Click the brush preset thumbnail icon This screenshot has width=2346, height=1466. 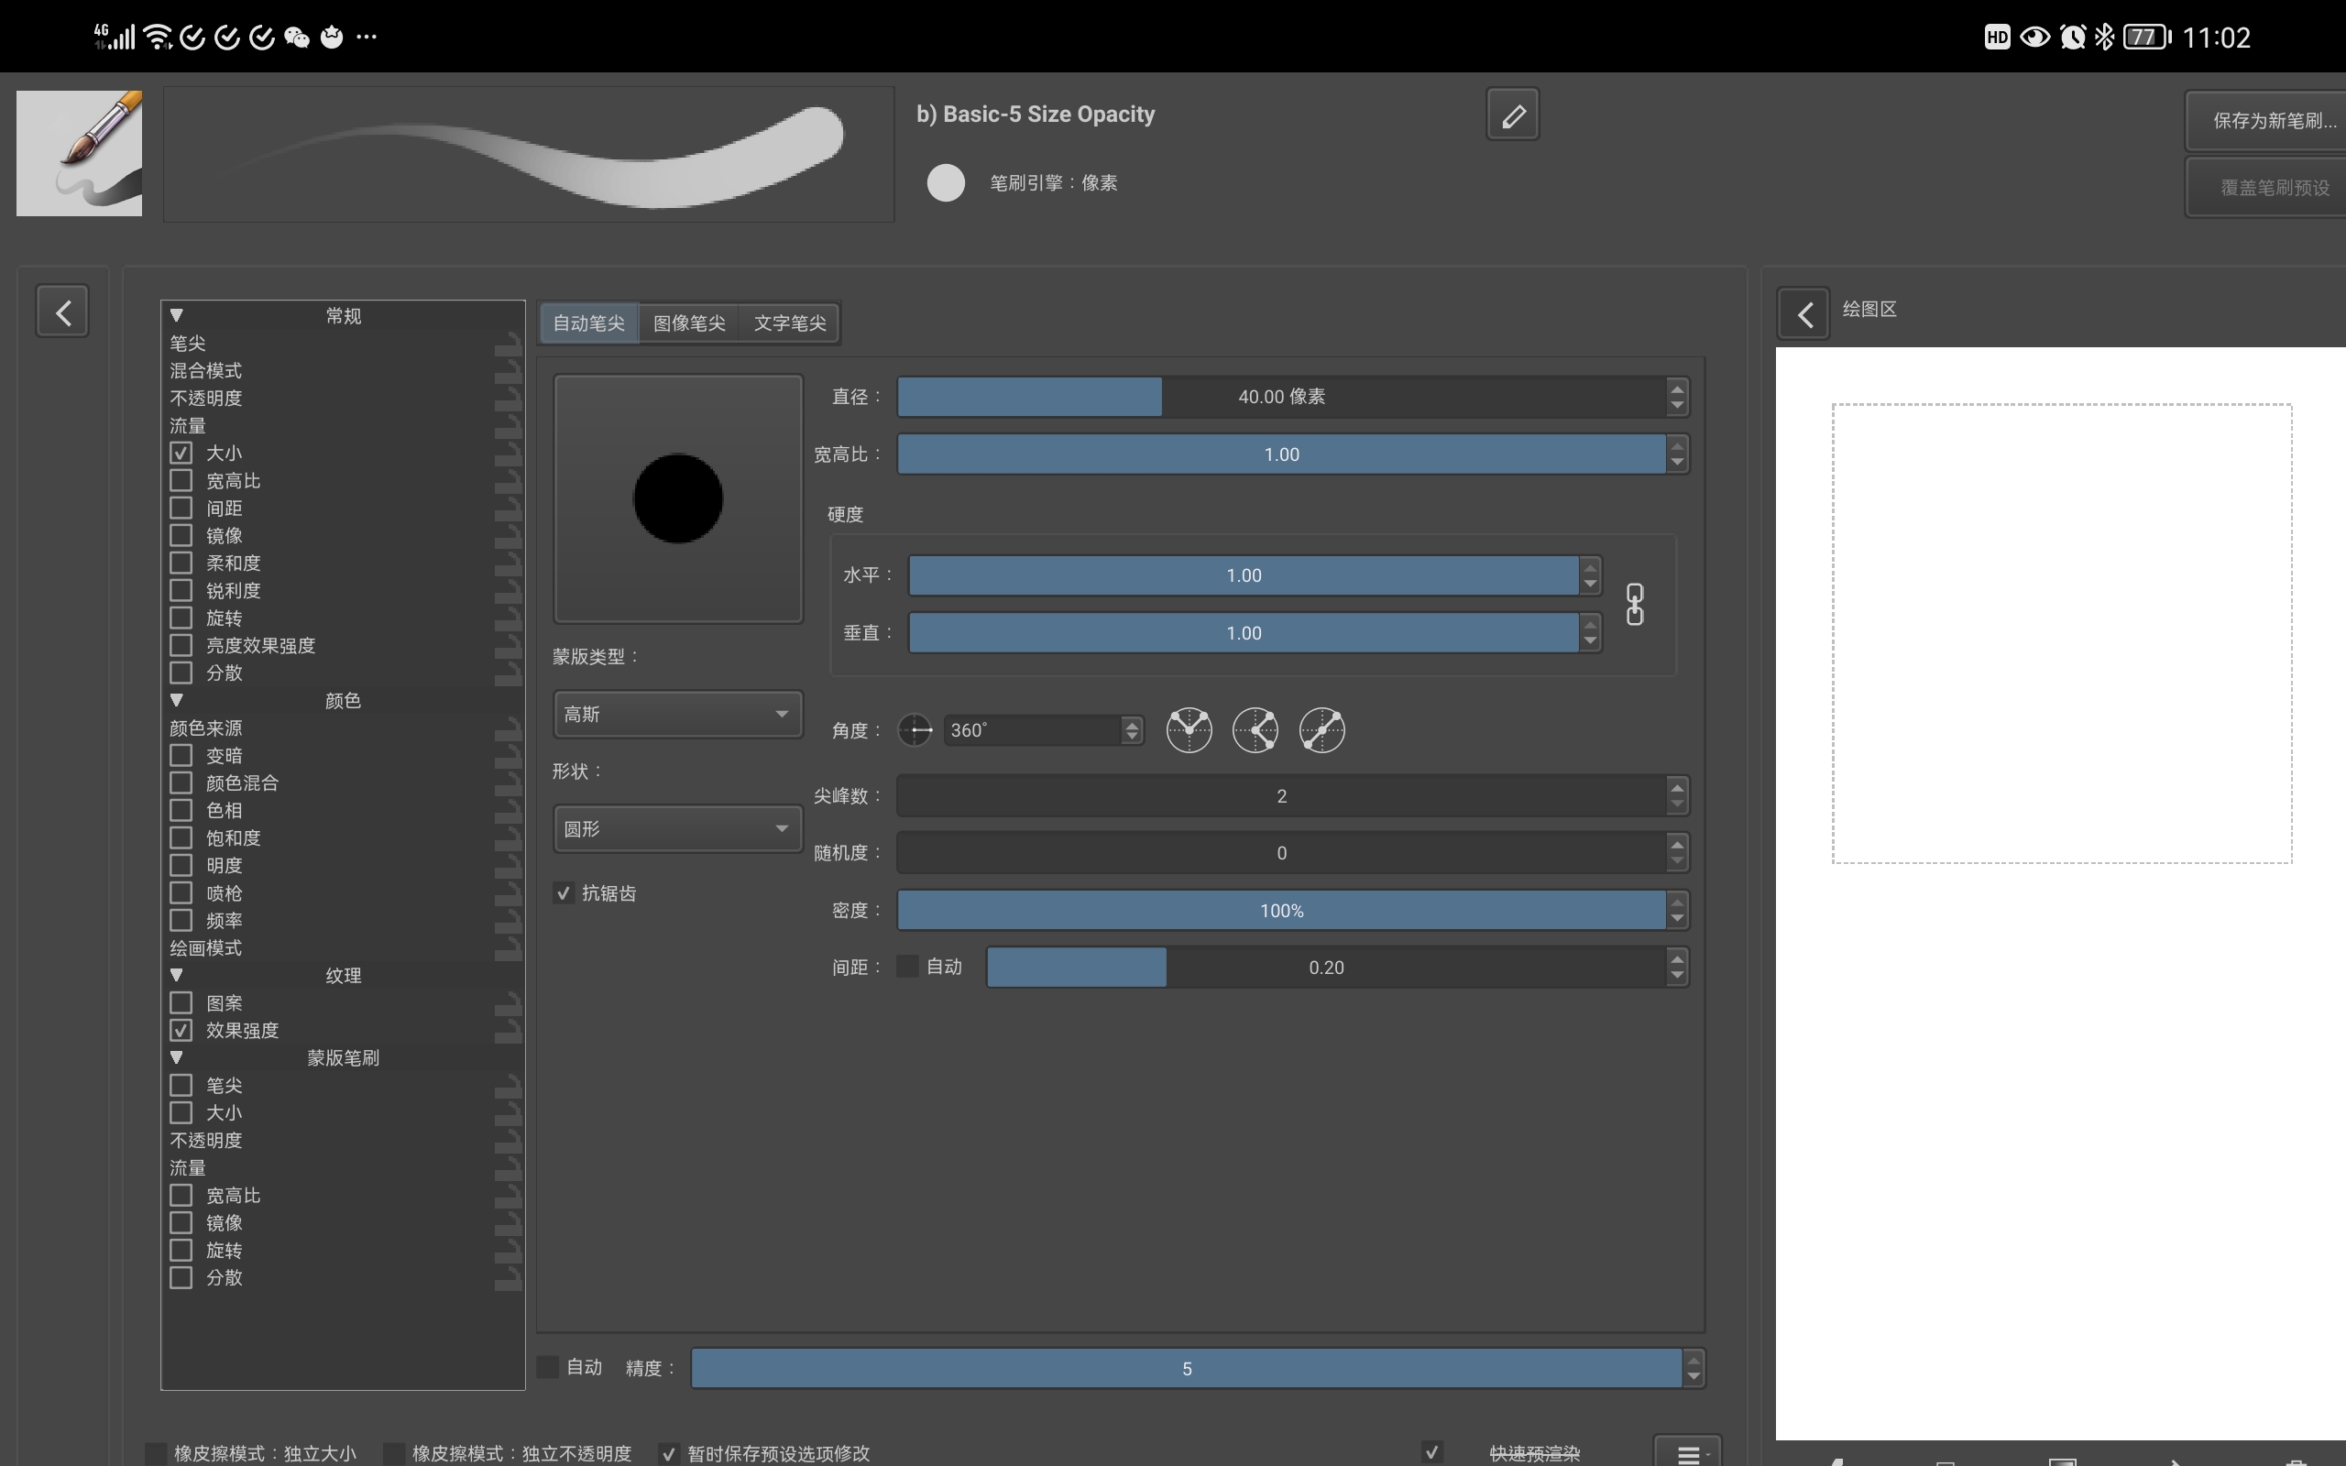pyautogui.click(x=80, y=153)
